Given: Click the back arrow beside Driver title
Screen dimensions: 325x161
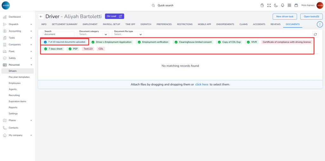Looking at the screenshot, I should [41, 16].
